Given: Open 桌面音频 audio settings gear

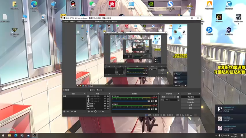Looking at the screenshot, I should click(x=156, y=109).
